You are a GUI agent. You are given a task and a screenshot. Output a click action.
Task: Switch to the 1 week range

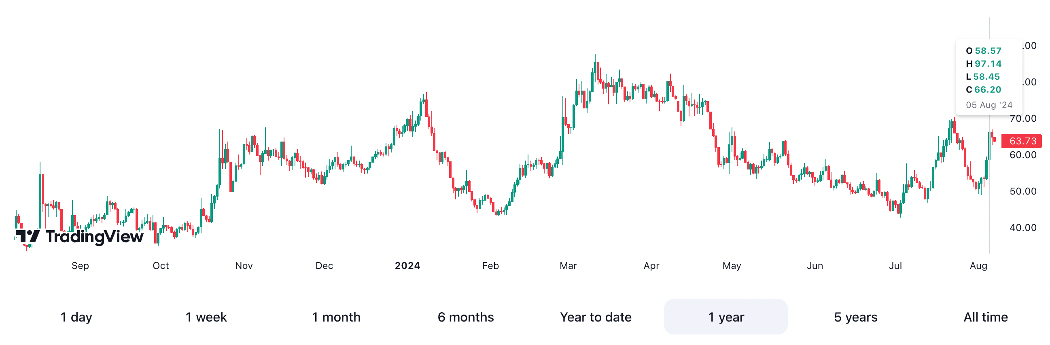tap(206, 317)
